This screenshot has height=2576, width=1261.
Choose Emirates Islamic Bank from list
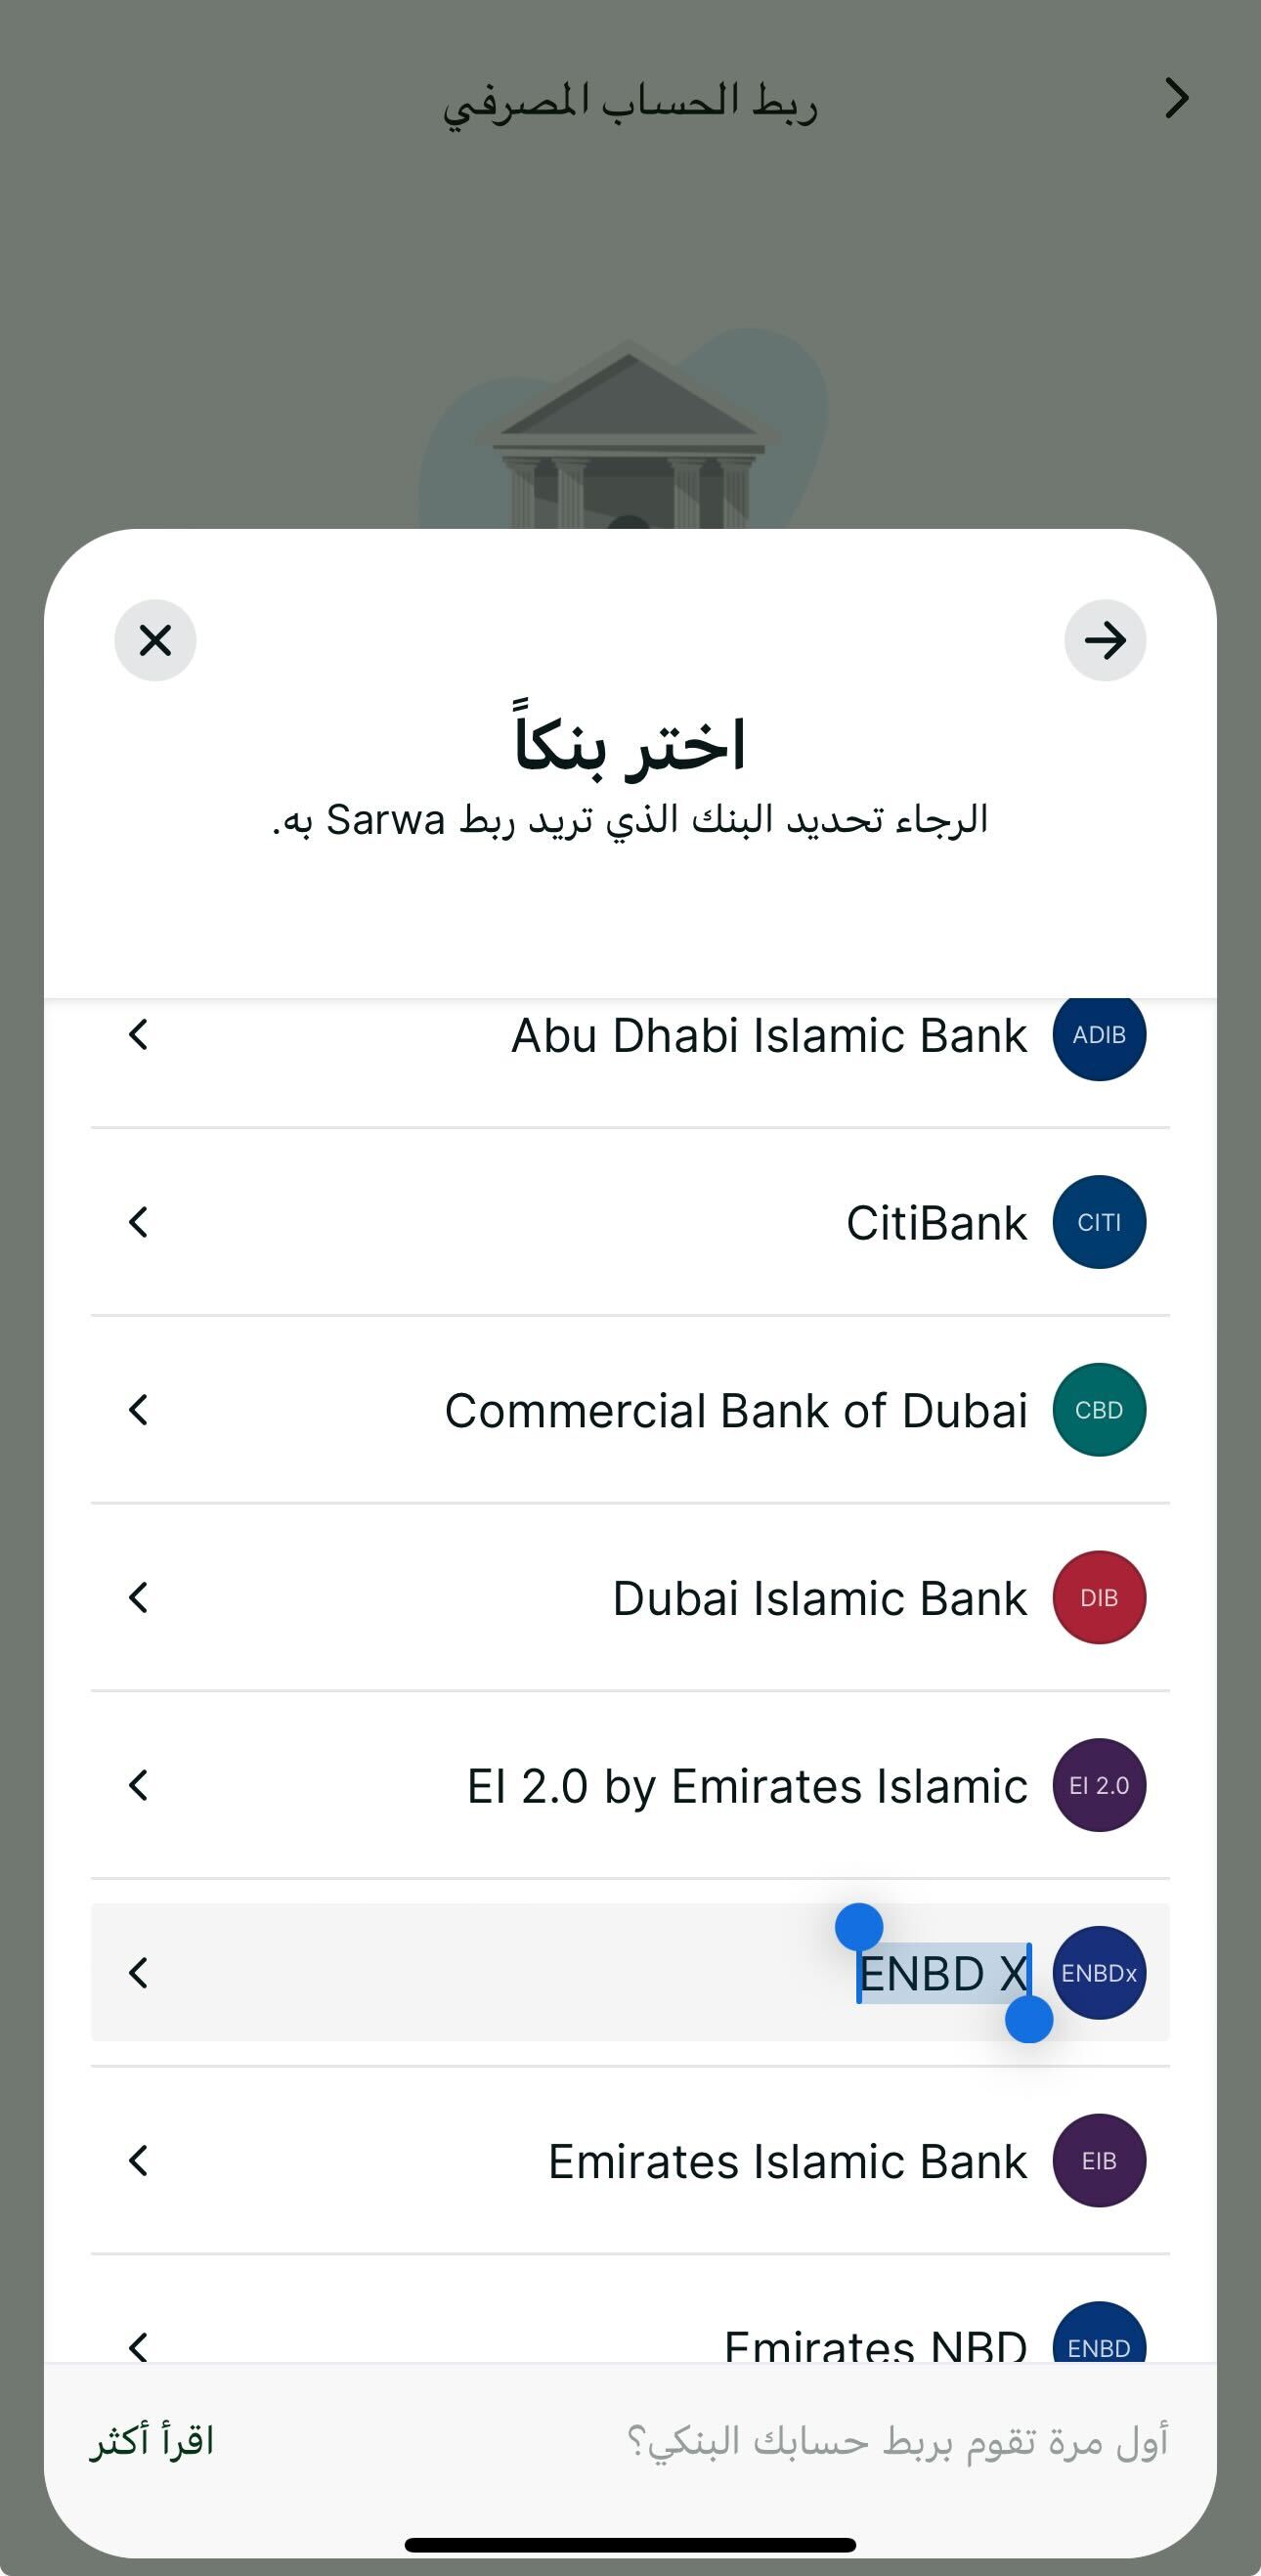[786, 2161]
